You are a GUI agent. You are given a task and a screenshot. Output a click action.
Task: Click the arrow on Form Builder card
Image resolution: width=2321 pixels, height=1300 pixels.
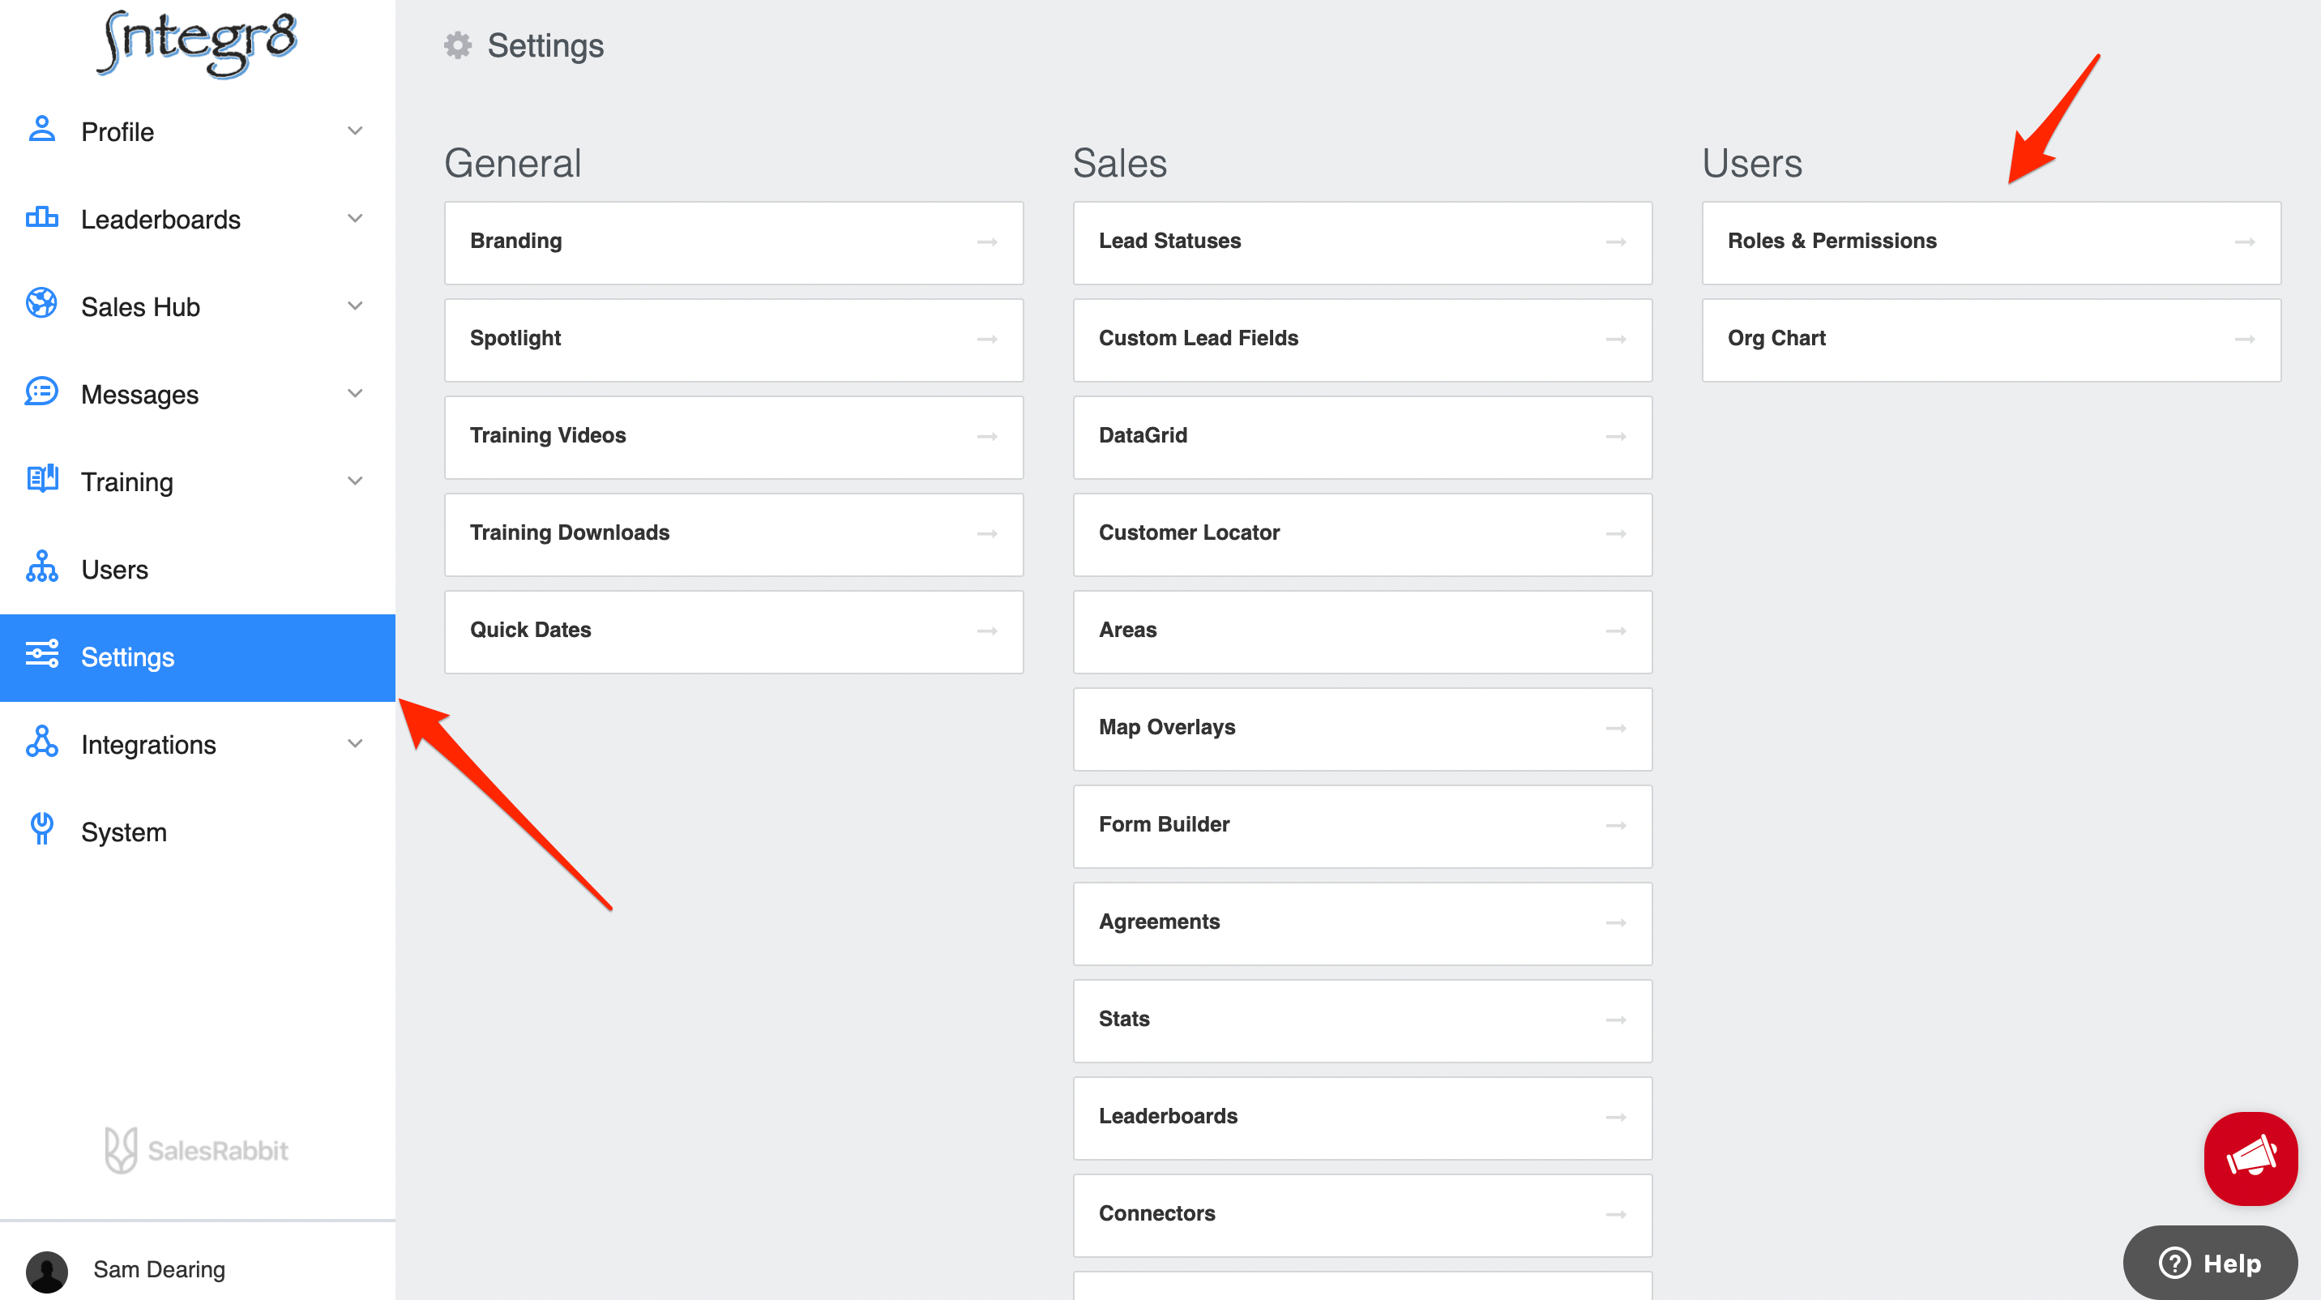(x=1615, y=826)
